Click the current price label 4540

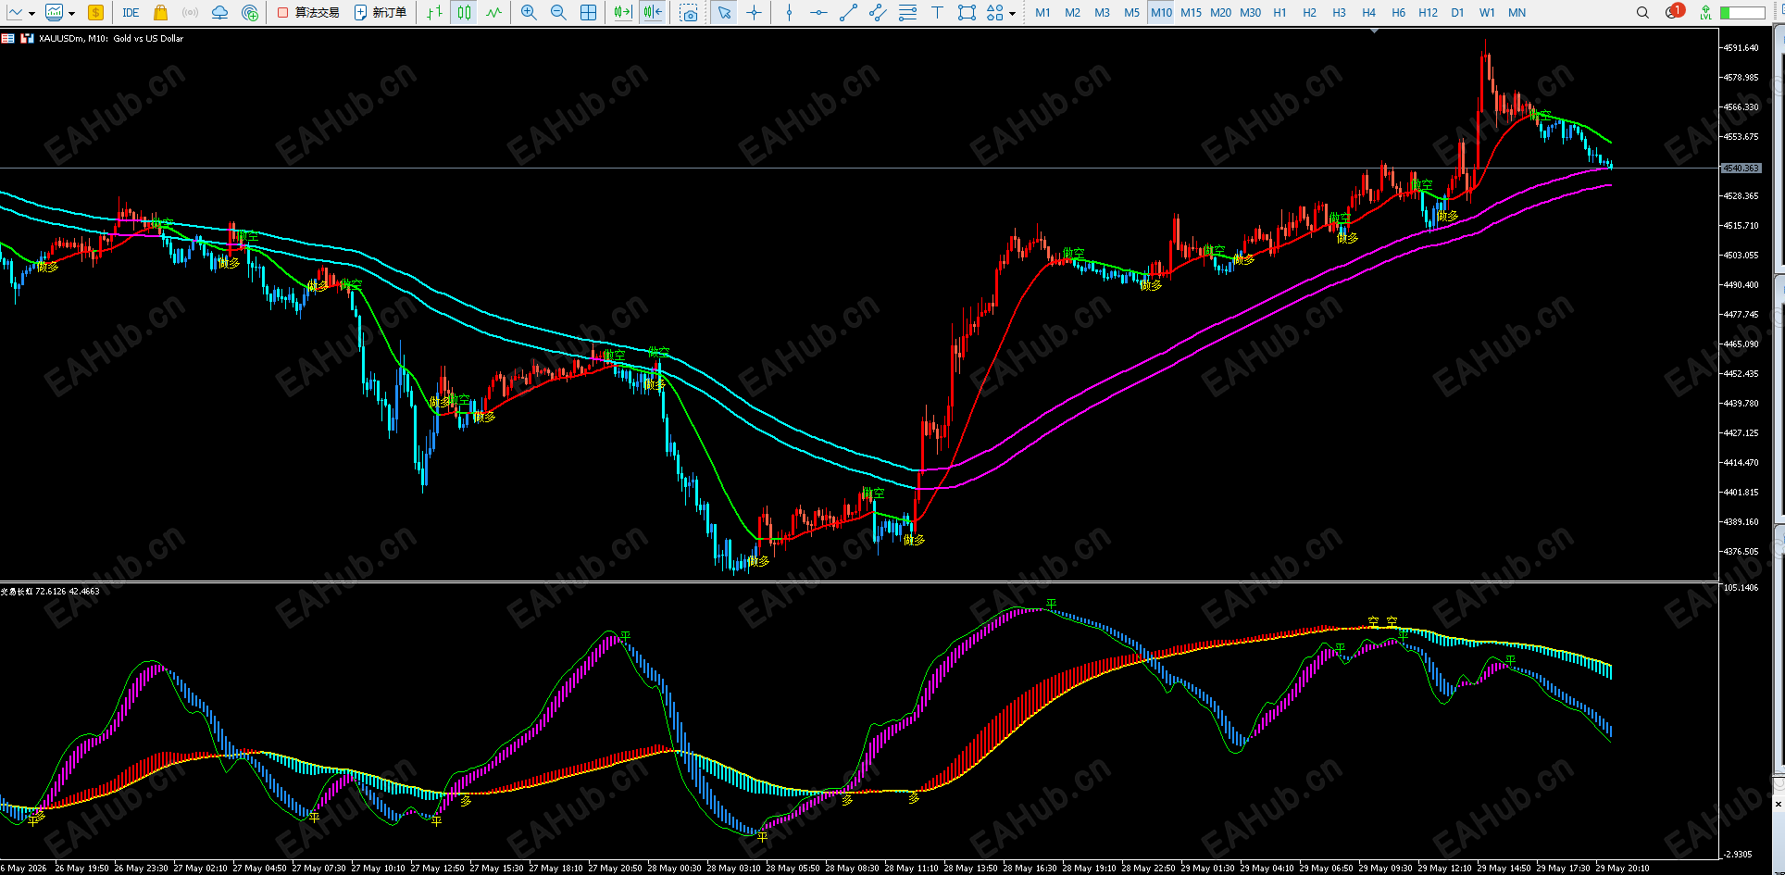click(1741, 169)
